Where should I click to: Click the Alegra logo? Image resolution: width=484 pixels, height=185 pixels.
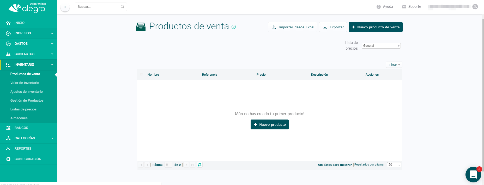click(x=27, y=8)
